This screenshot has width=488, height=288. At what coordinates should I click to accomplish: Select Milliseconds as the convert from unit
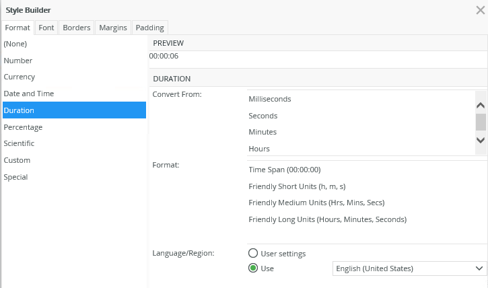pyautogui.click(x=270, y=99)
